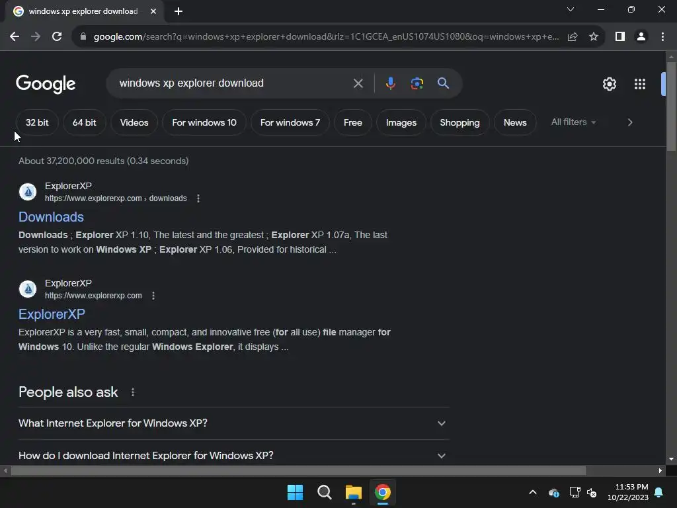The image size is (677, 508).
Task: Go to Google homepage via logo
Action: coord(46,84)
